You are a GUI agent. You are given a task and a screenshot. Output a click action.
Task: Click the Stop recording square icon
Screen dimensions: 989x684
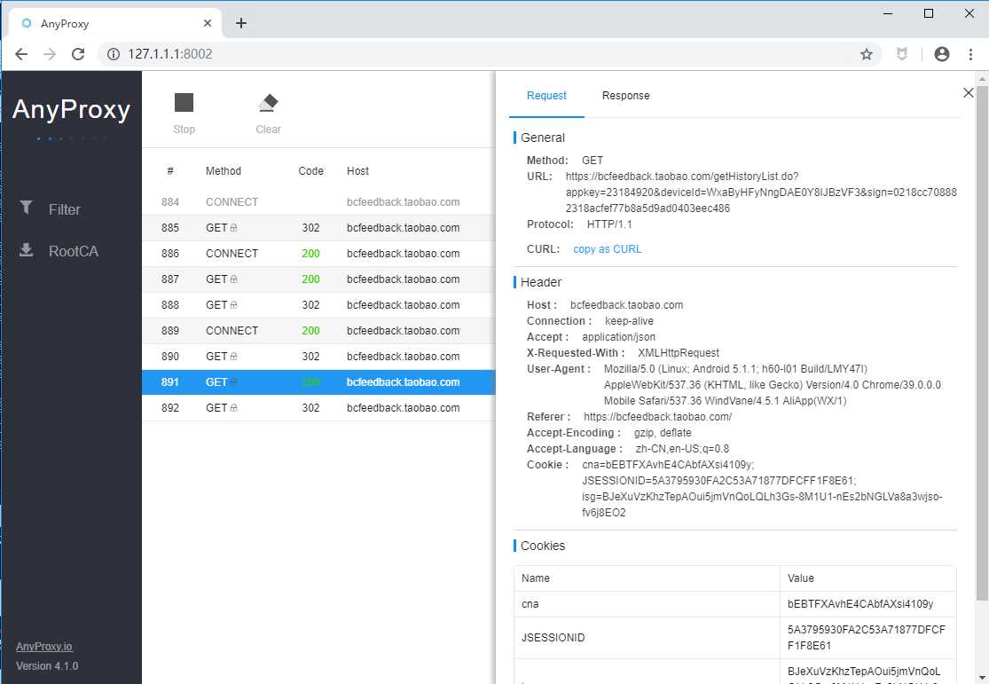pos(184,102)
